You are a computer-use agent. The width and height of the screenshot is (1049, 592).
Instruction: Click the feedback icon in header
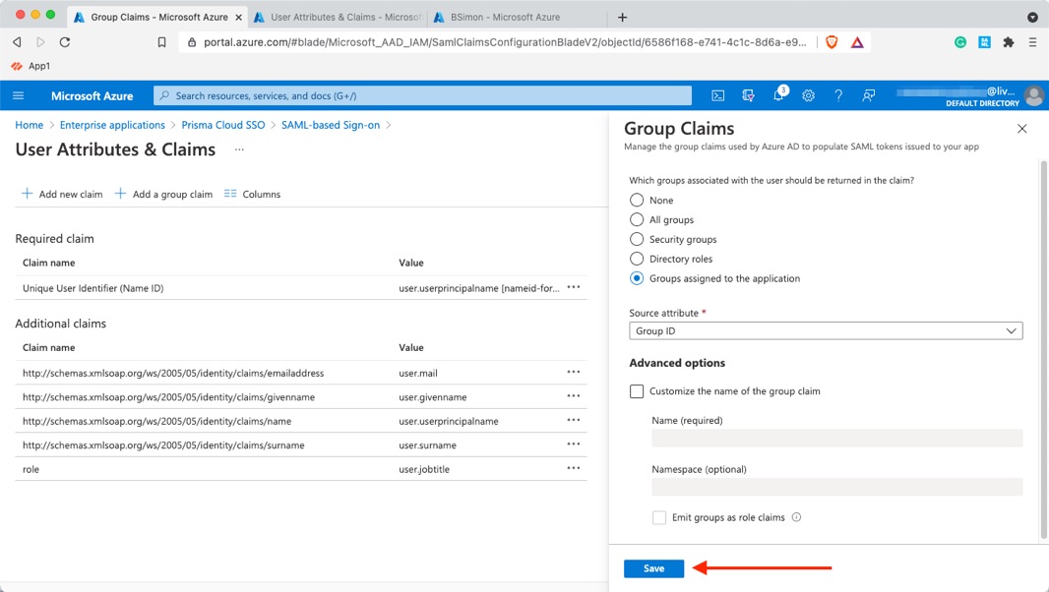868,95
